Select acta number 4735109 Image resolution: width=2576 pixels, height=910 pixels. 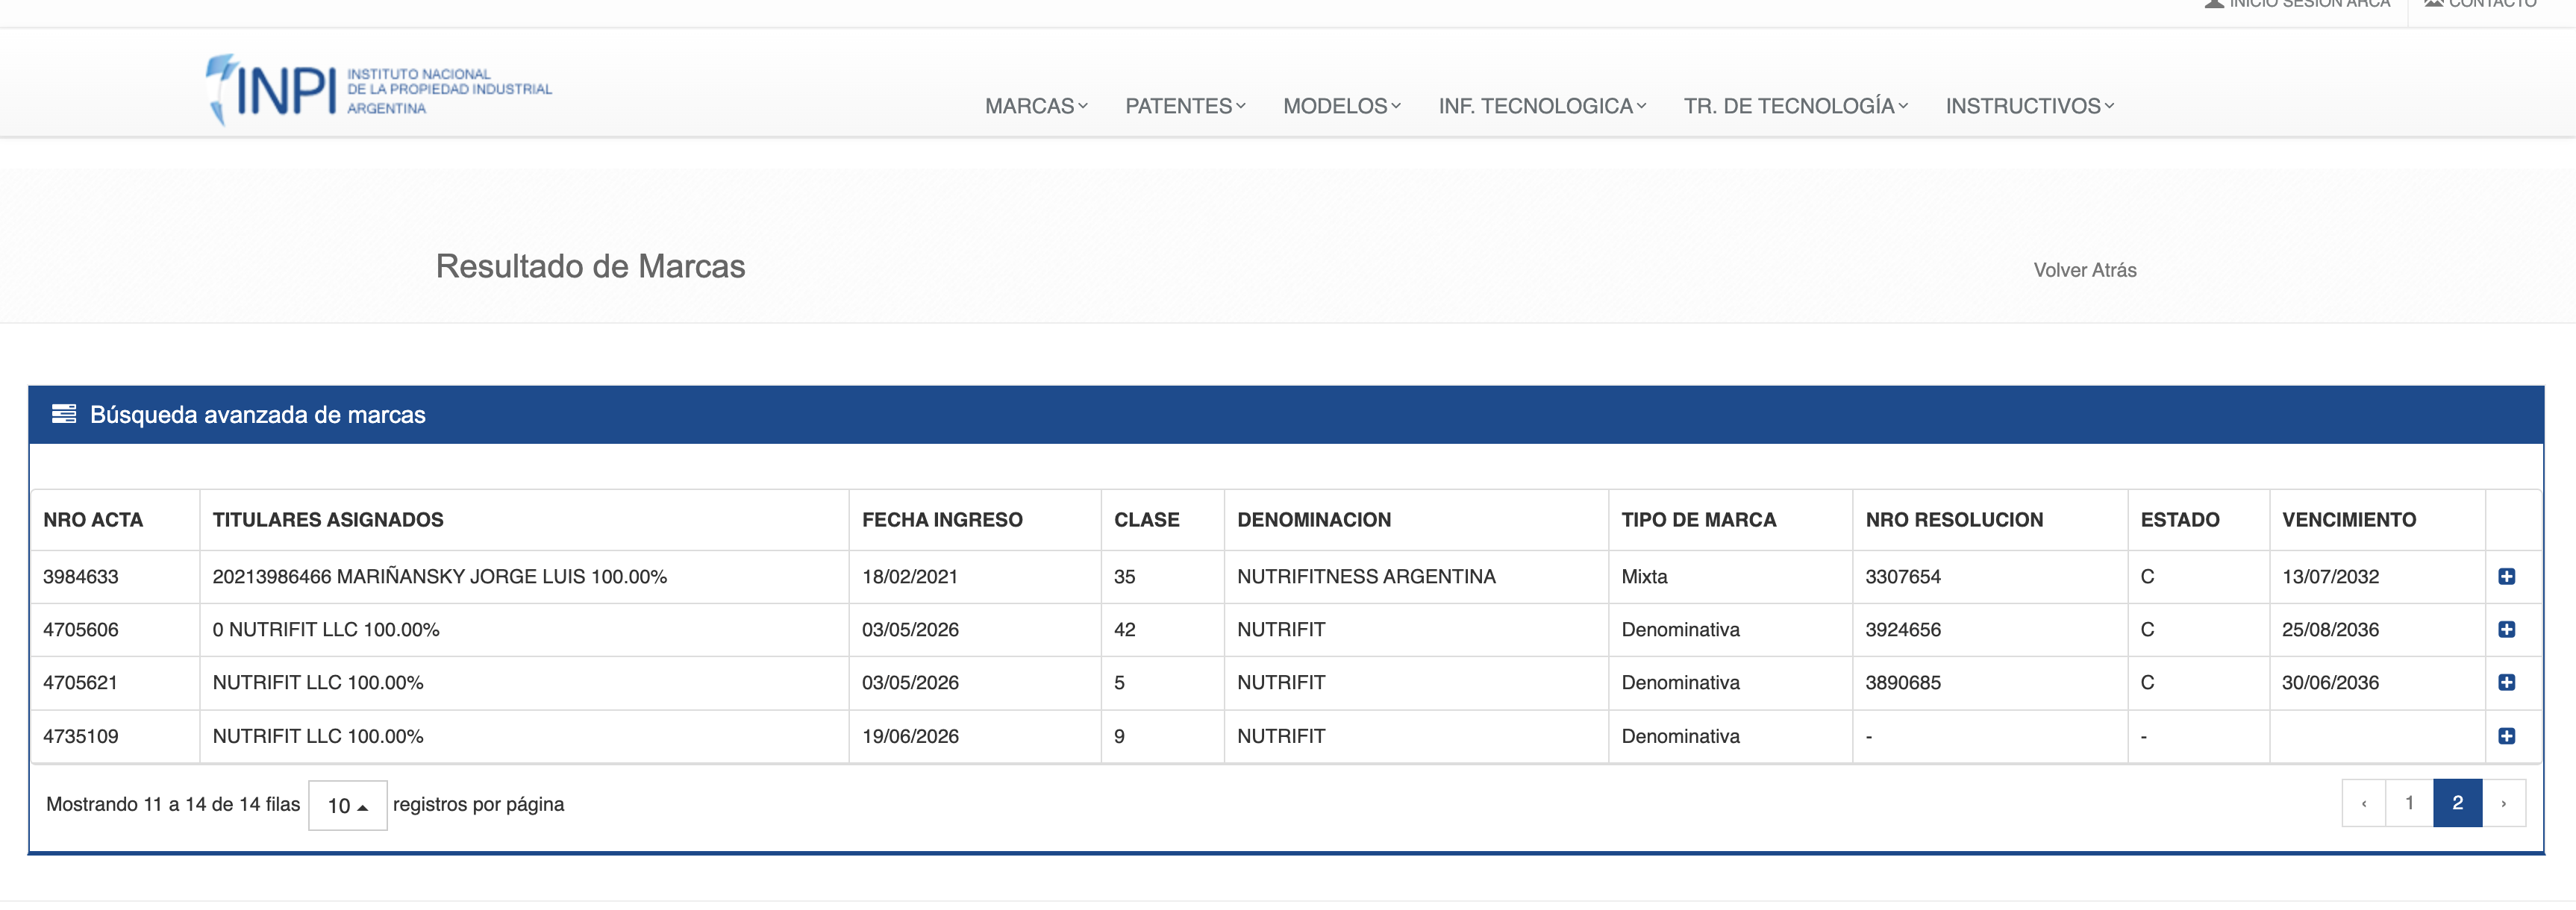[x=81, y=737]
